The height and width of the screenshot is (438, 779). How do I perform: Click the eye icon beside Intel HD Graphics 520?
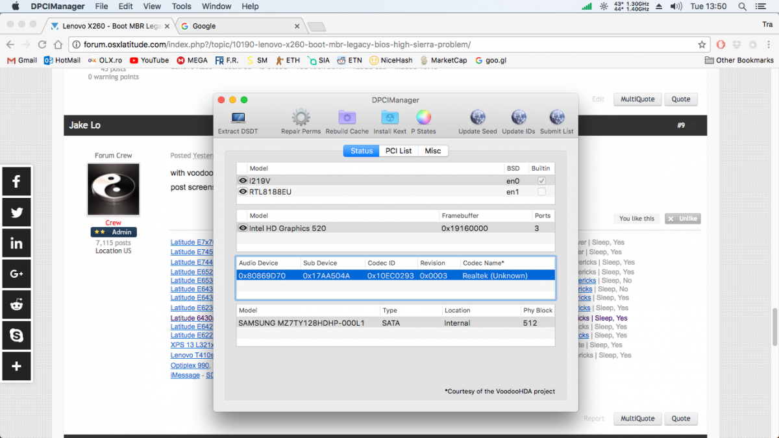243,228
